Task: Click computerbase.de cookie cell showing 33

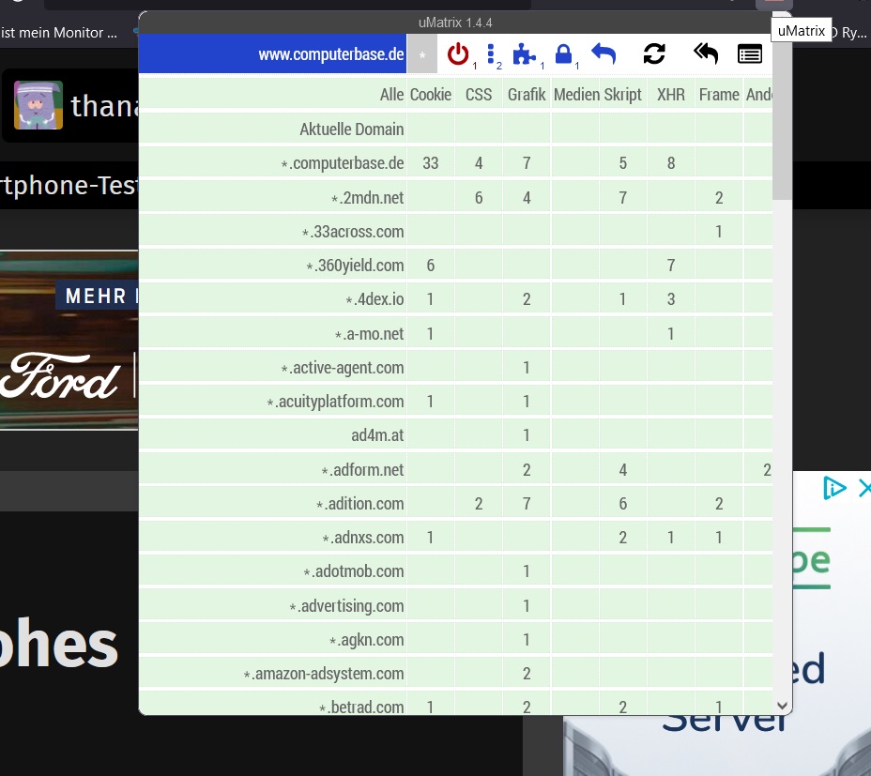Action: [x=431, y=162]
